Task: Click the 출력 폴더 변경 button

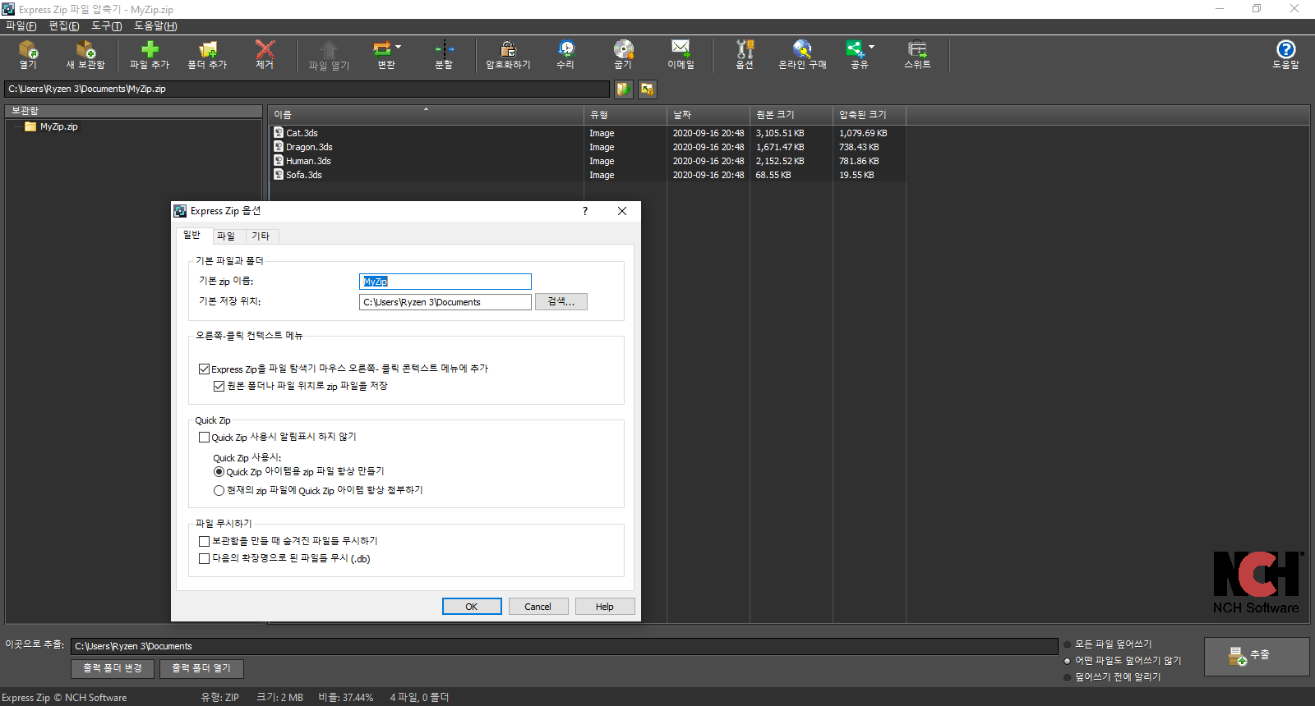Action: coord(113,668)
